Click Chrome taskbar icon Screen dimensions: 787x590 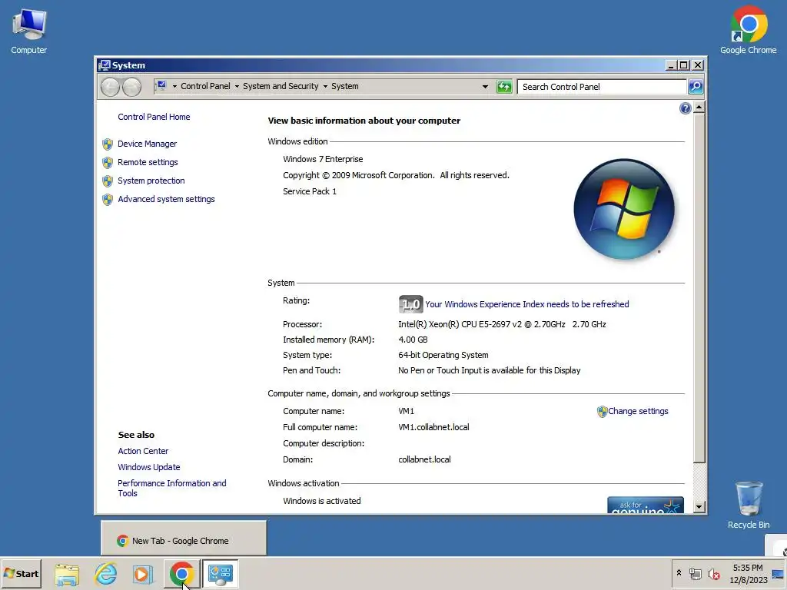[x=181, y=574]
